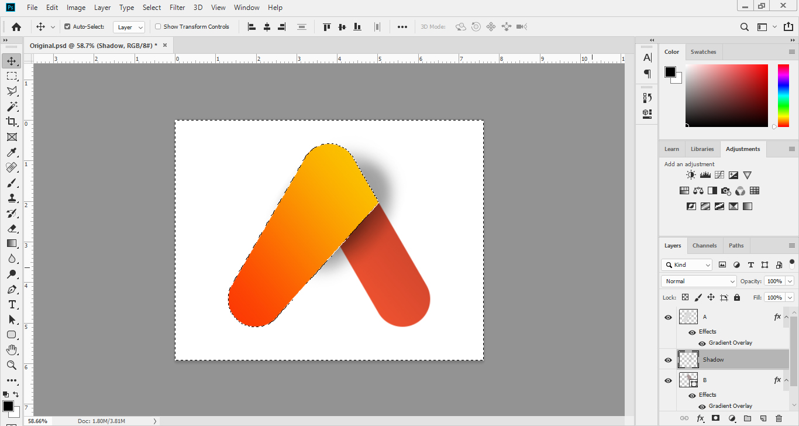Viewport: 799px width, 426px height.
Task: Uncheck the Auto-Select checkbox
Action: click(67, 26)
